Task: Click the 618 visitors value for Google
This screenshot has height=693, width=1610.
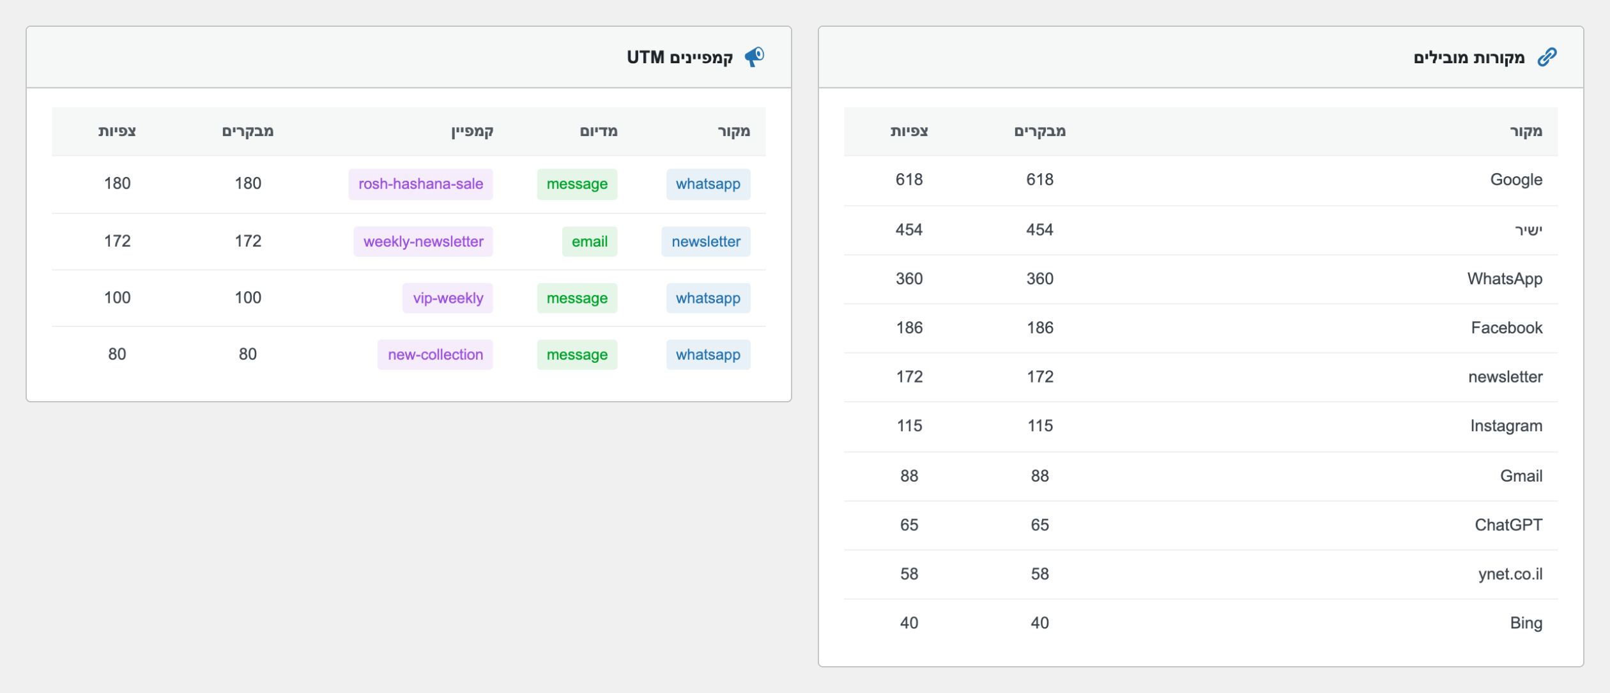Action: 1040,180
